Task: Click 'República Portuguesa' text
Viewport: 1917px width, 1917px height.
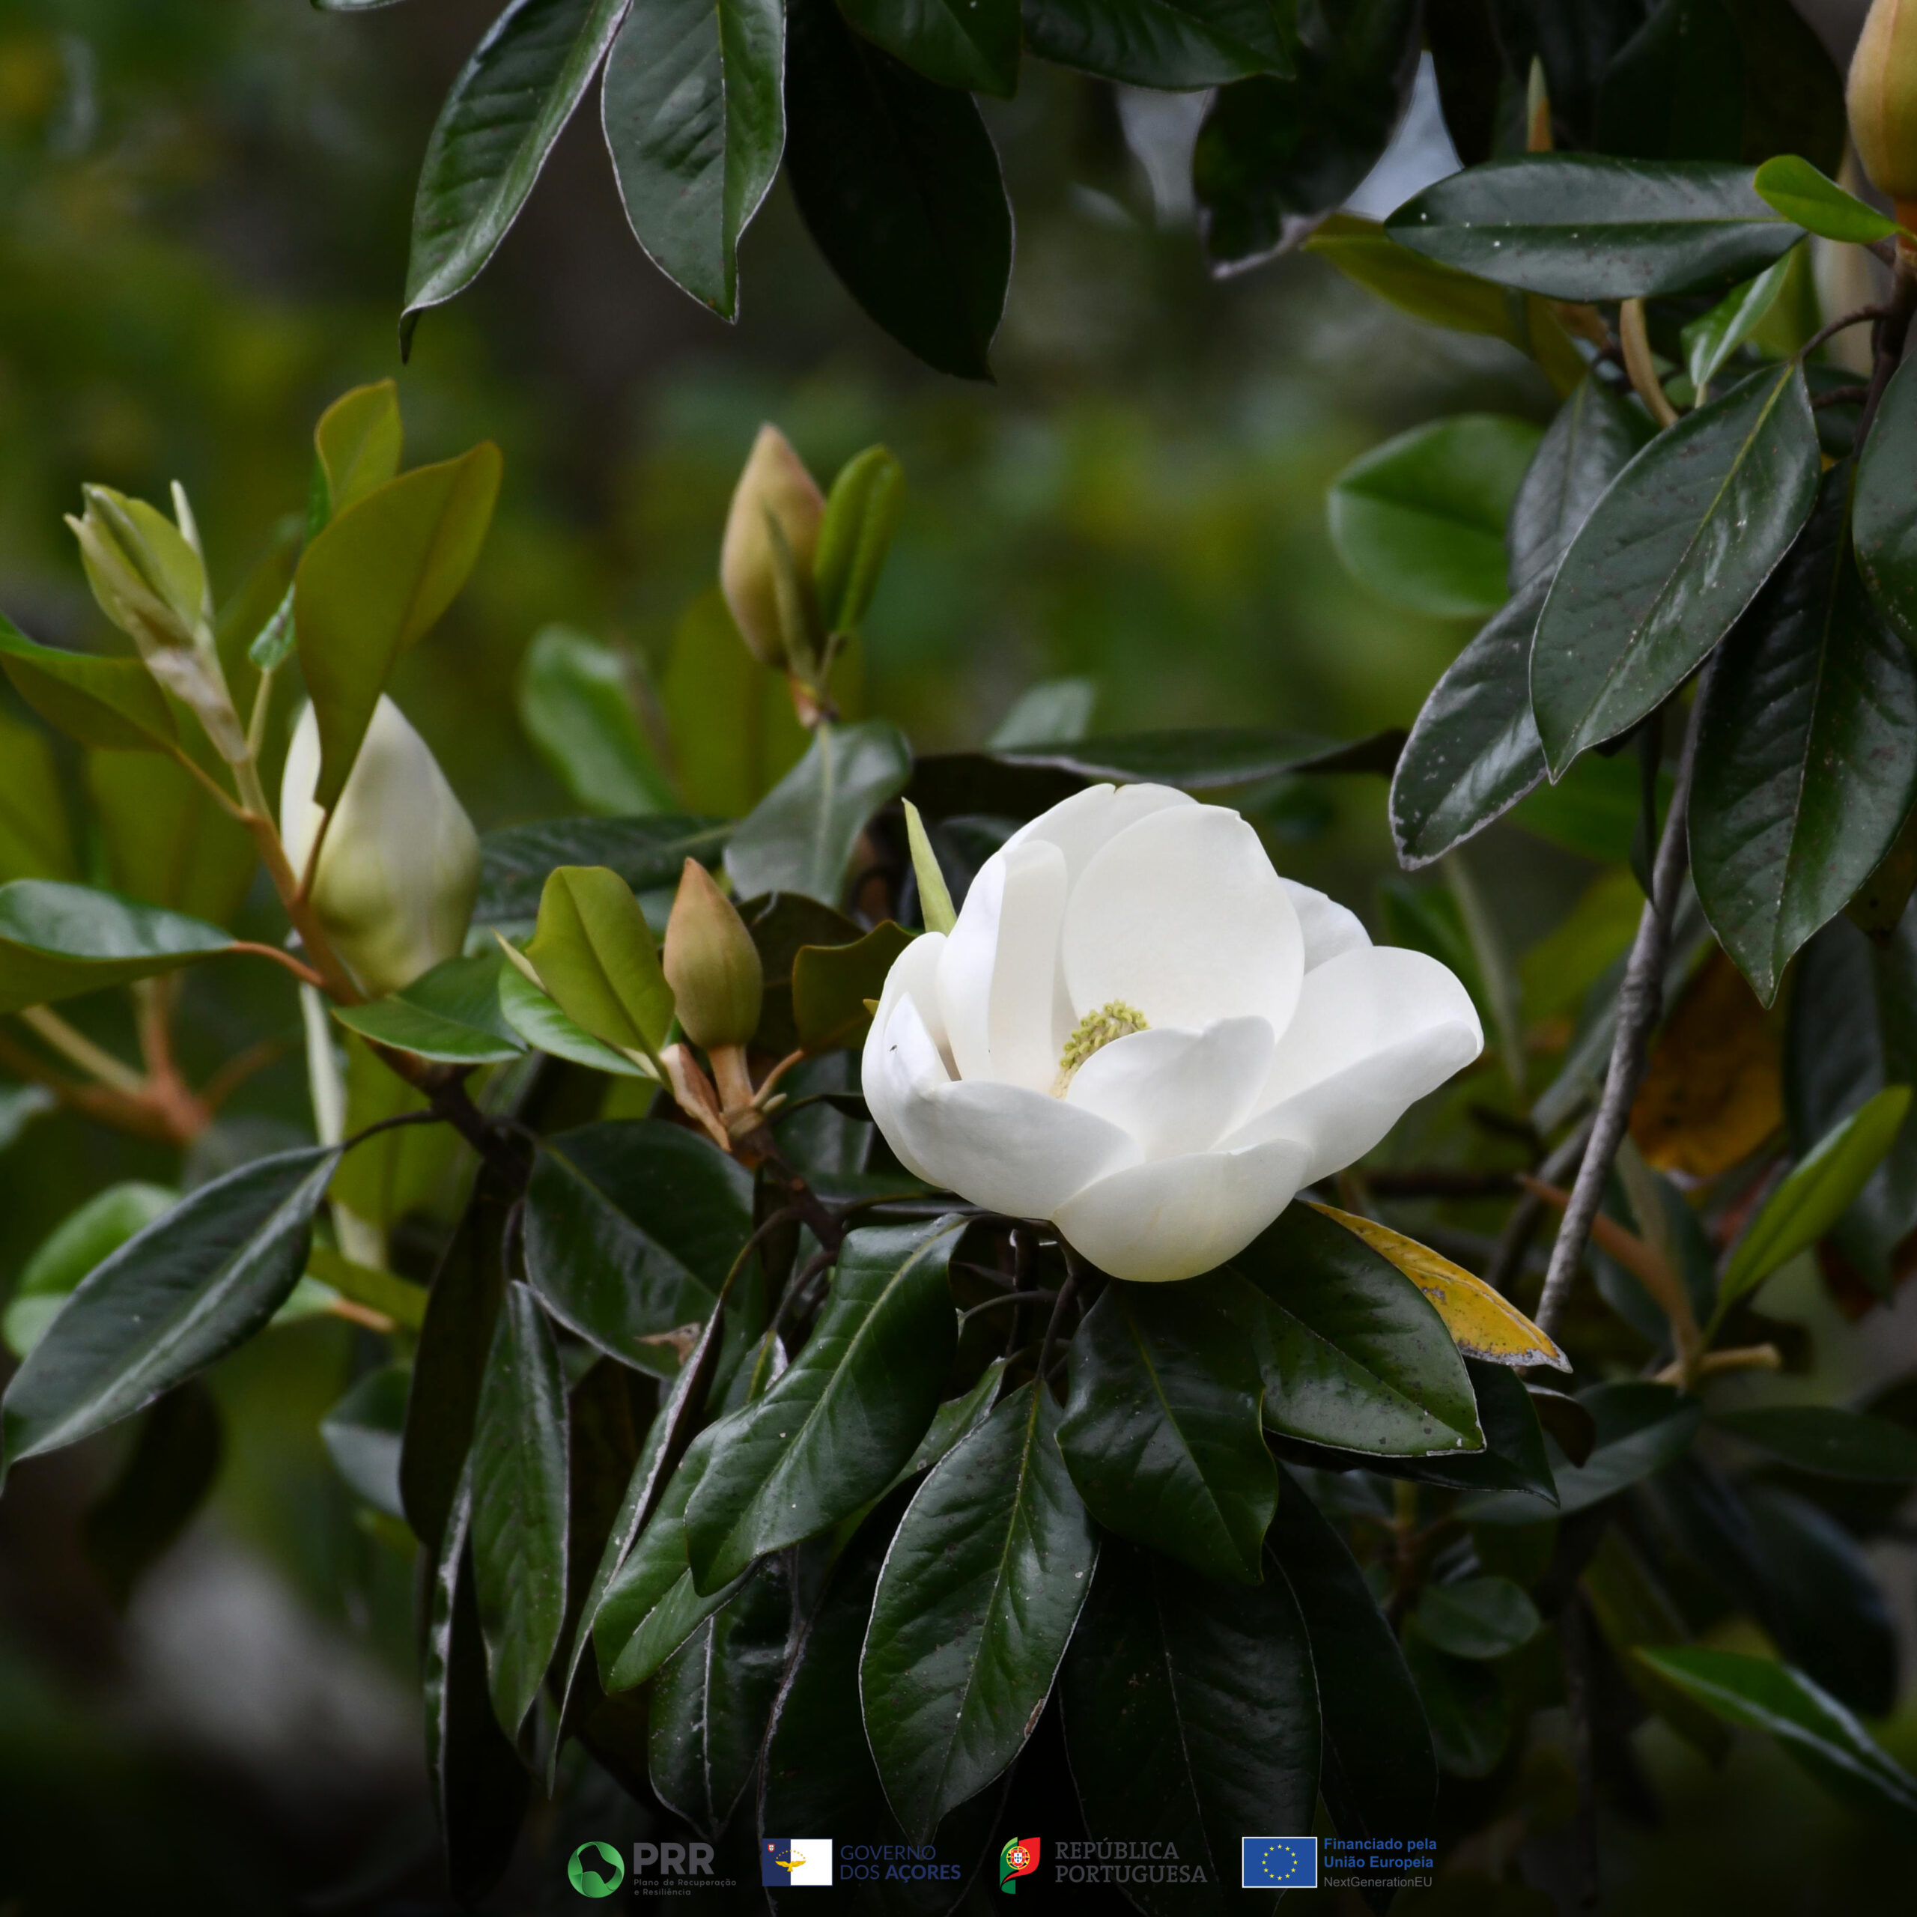Action: pos(1130,1863)
